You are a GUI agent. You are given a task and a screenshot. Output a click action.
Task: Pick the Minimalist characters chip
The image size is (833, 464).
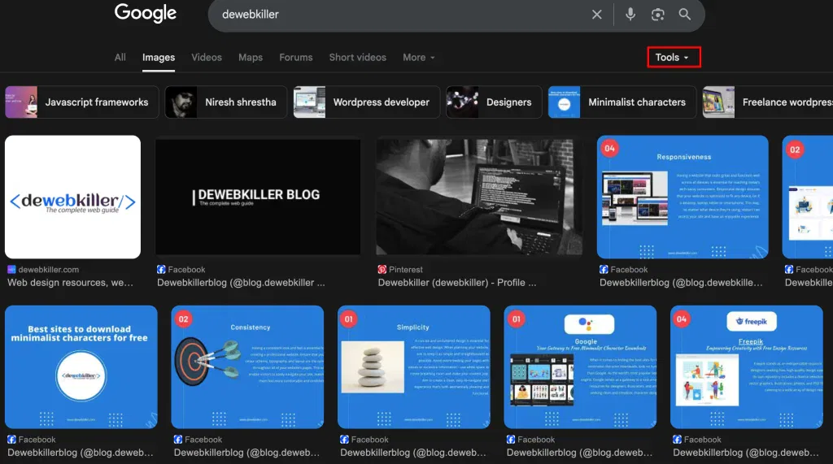pos(622,102)
